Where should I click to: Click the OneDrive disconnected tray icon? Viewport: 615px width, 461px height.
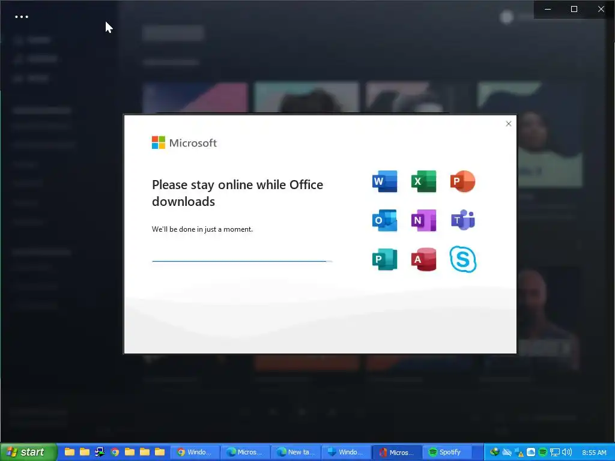coord(507,452)
